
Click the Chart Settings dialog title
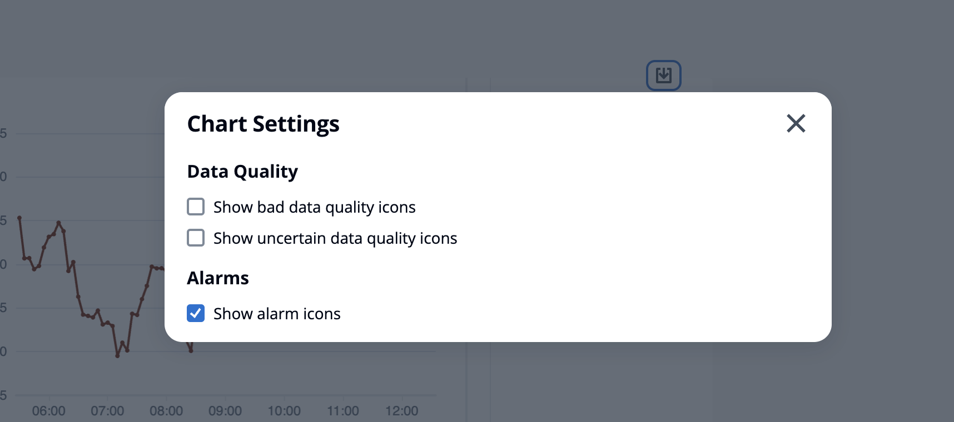(x=263, y=124)
